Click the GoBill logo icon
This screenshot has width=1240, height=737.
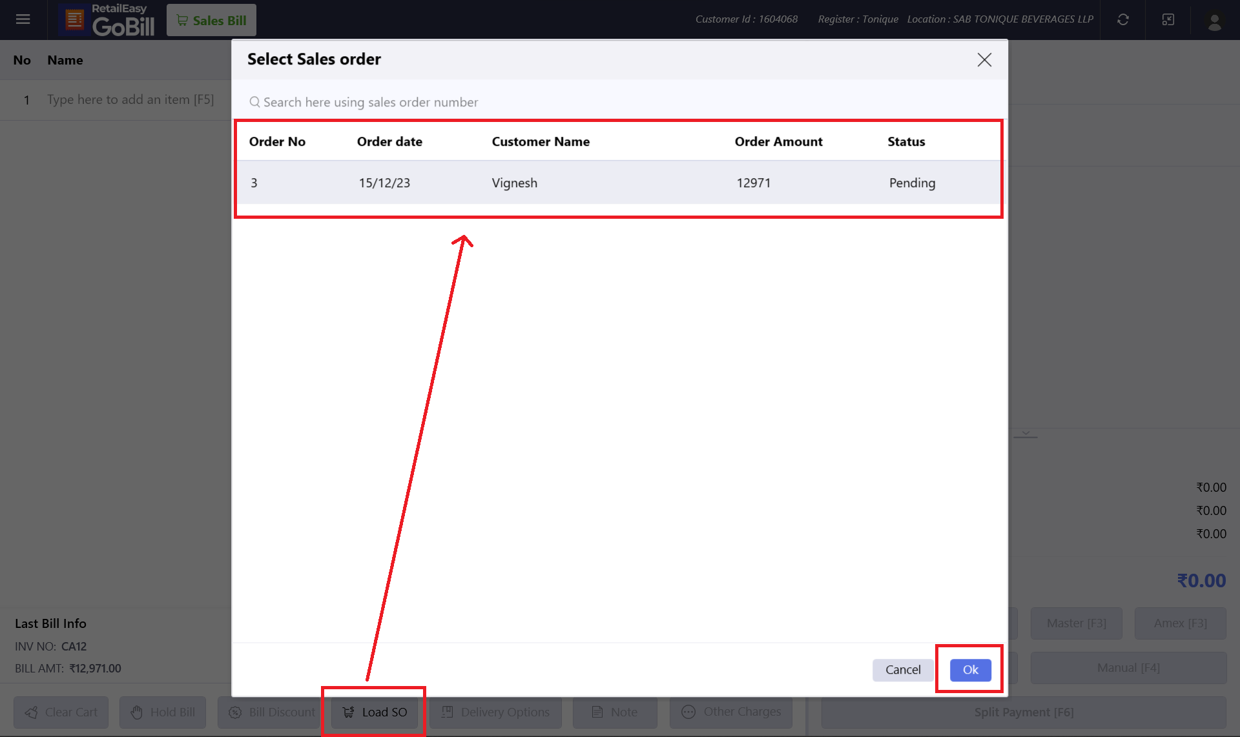(x=75, y=20)
